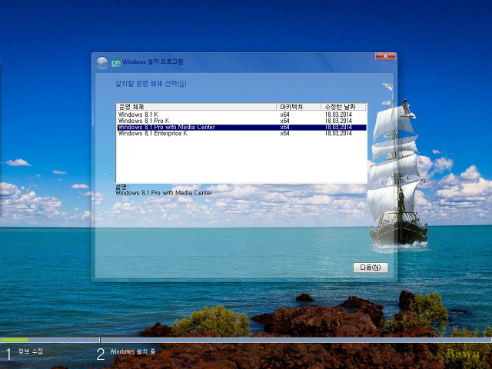This screenshot has width=492, height=369.
Task: Select the Windows 8.1 Pro K row
Action: click(241, 121)
